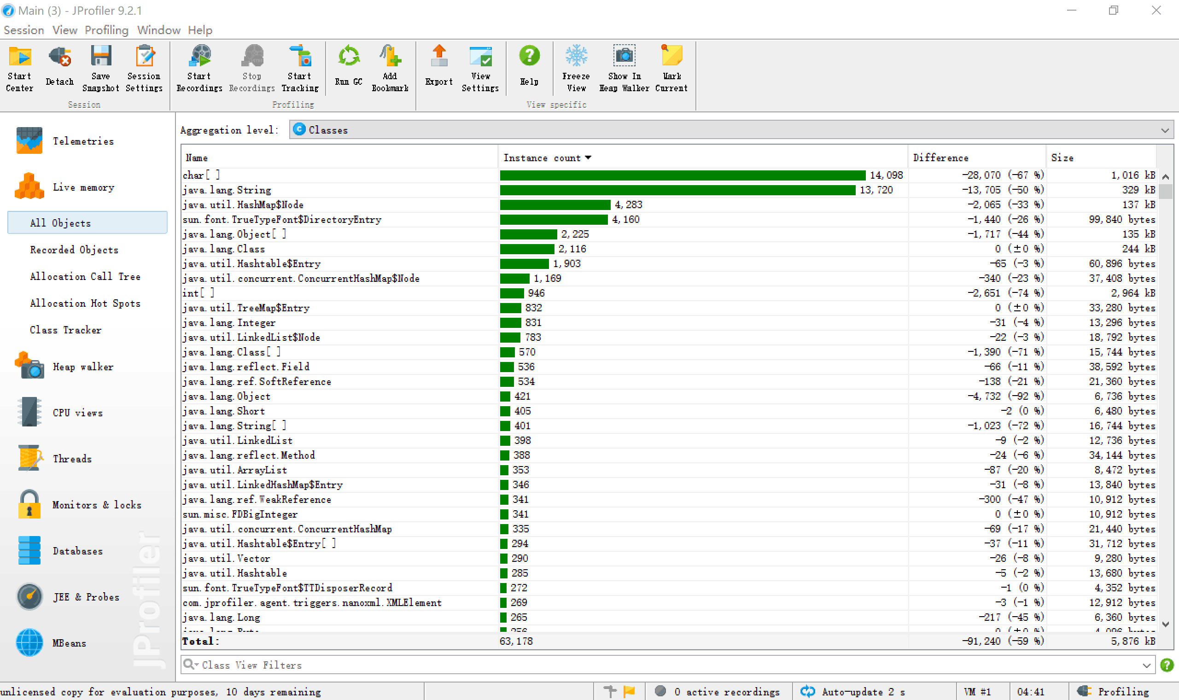
Task: Select Allocation Hot Spots view
Action: [x=85, y=303]
